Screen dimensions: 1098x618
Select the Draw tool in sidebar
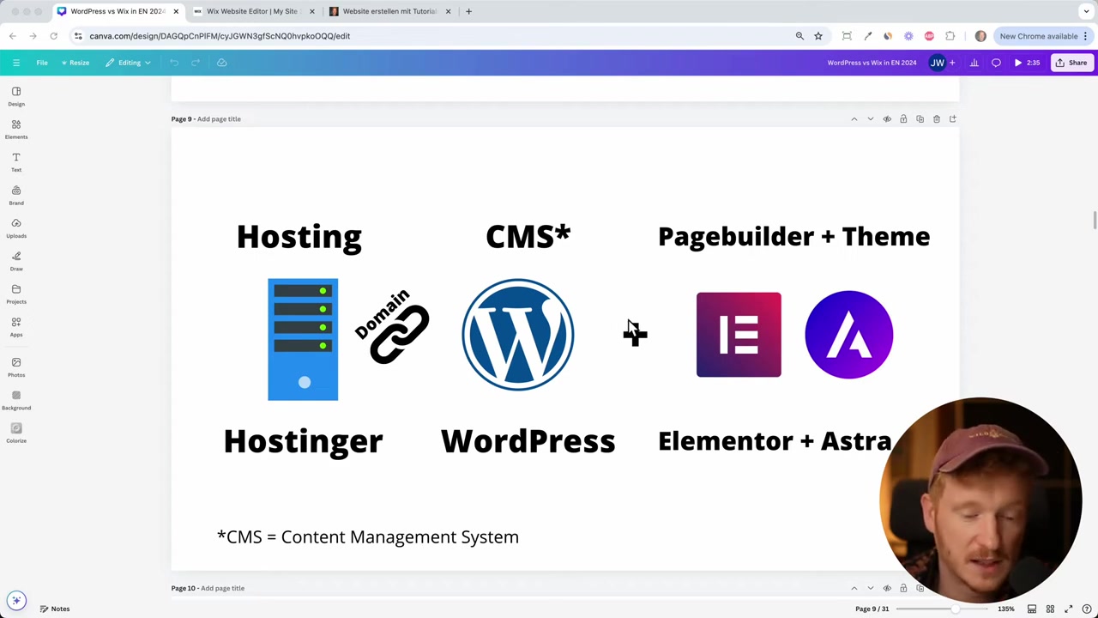16,261
